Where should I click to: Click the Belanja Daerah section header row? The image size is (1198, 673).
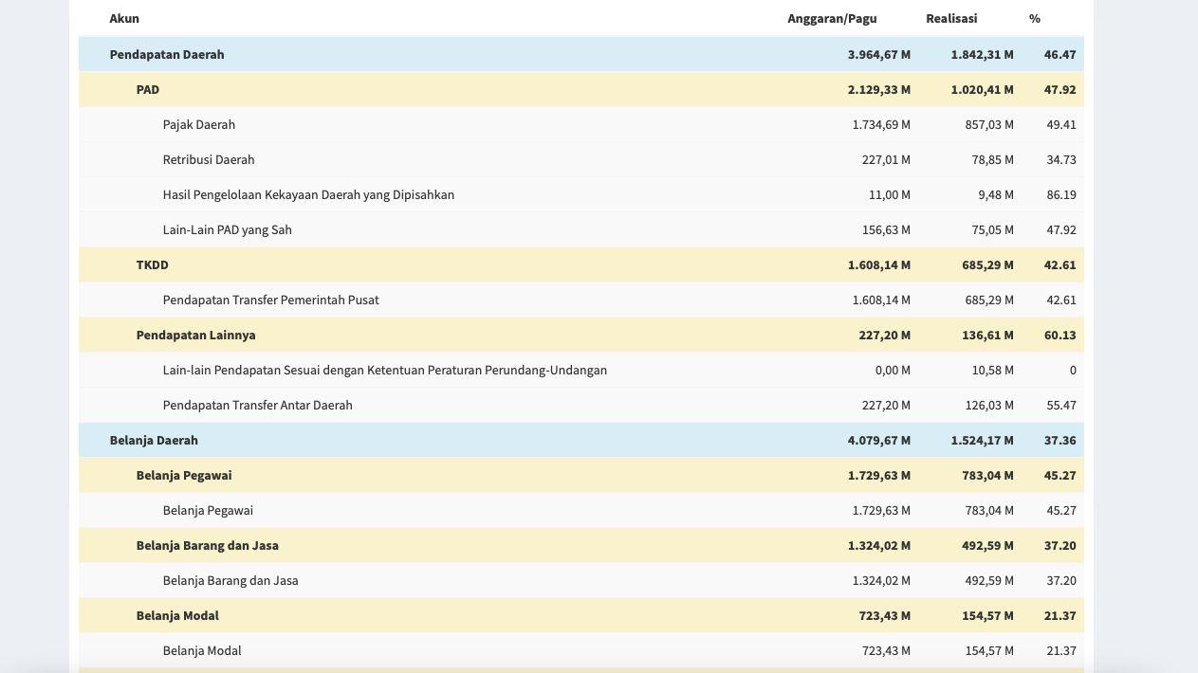tap(154, 441)
